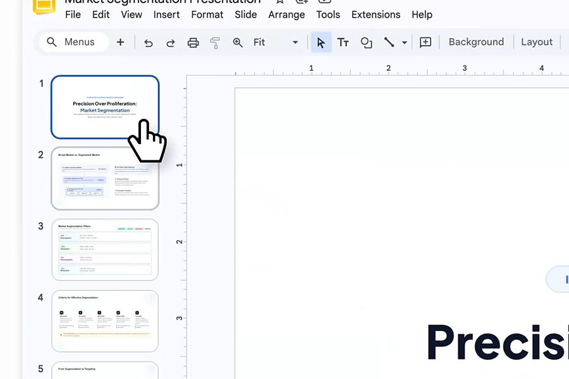Click the Layout button
The width and height of the screenshot is (569, 379).
click(537, 42)
